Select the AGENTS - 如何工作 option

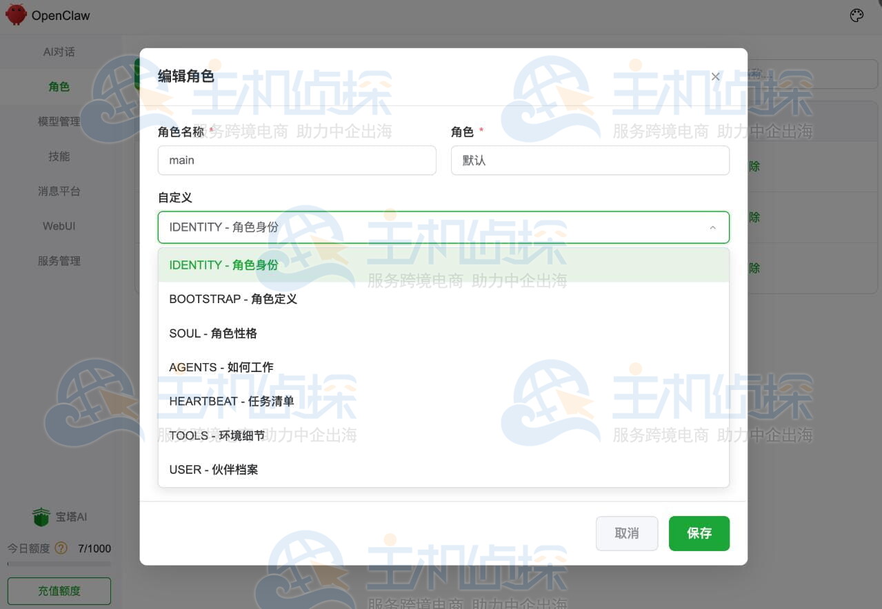click(x=221, y=367)
